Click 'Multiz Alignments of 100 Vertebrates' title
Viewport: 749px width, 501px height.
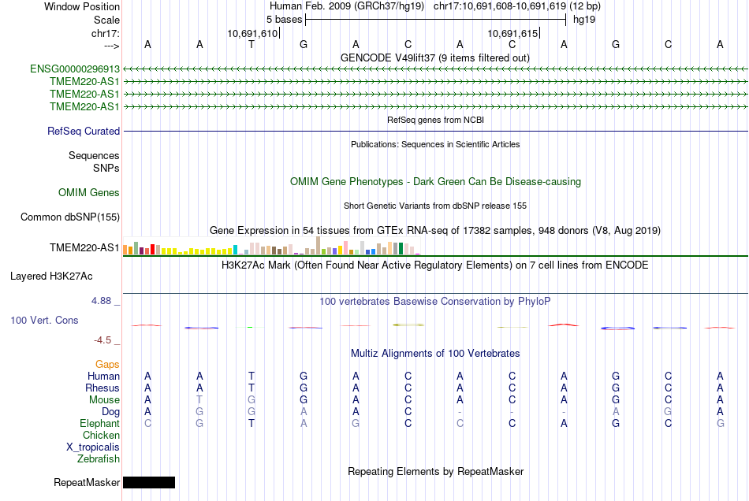click(x=435, y=353)
